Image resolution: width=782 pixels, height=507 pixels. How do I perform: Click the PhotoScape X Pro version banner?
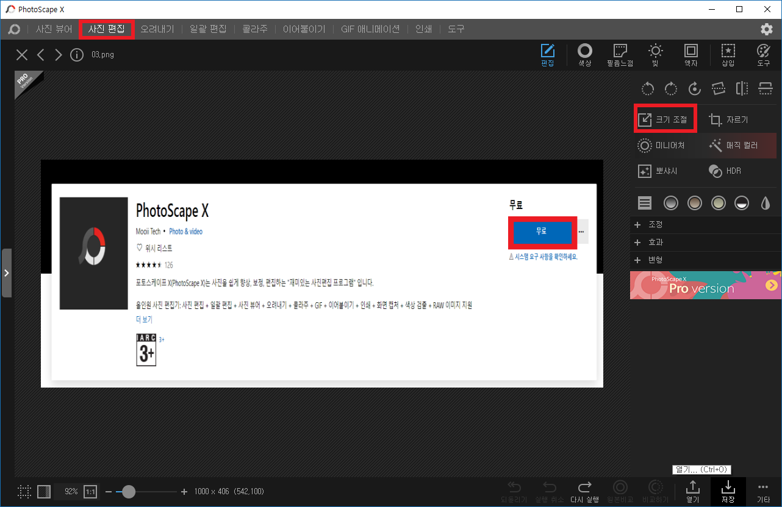pyautogui.click(x=706, y=285)
